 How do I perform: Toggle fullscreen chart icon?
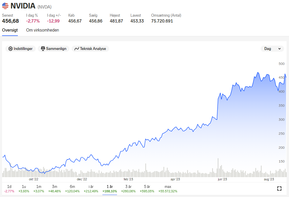(279, 189)
